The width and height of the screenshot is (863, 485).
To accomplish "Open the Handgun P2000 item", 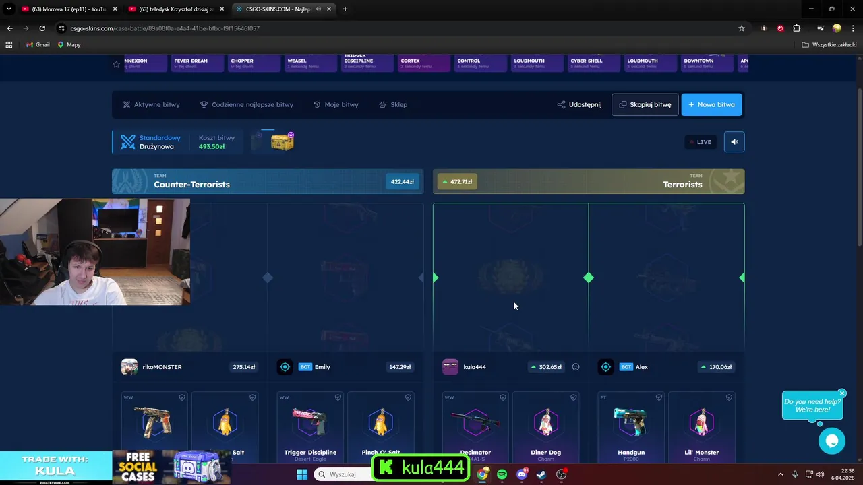I will pos(631,427).
